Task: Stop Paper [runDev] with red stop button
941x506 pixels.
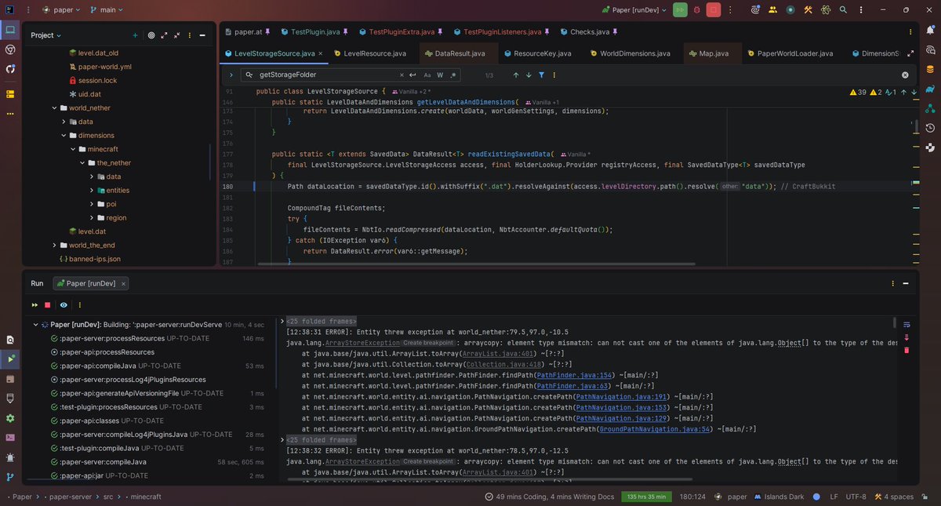Action: coord(714,10)
